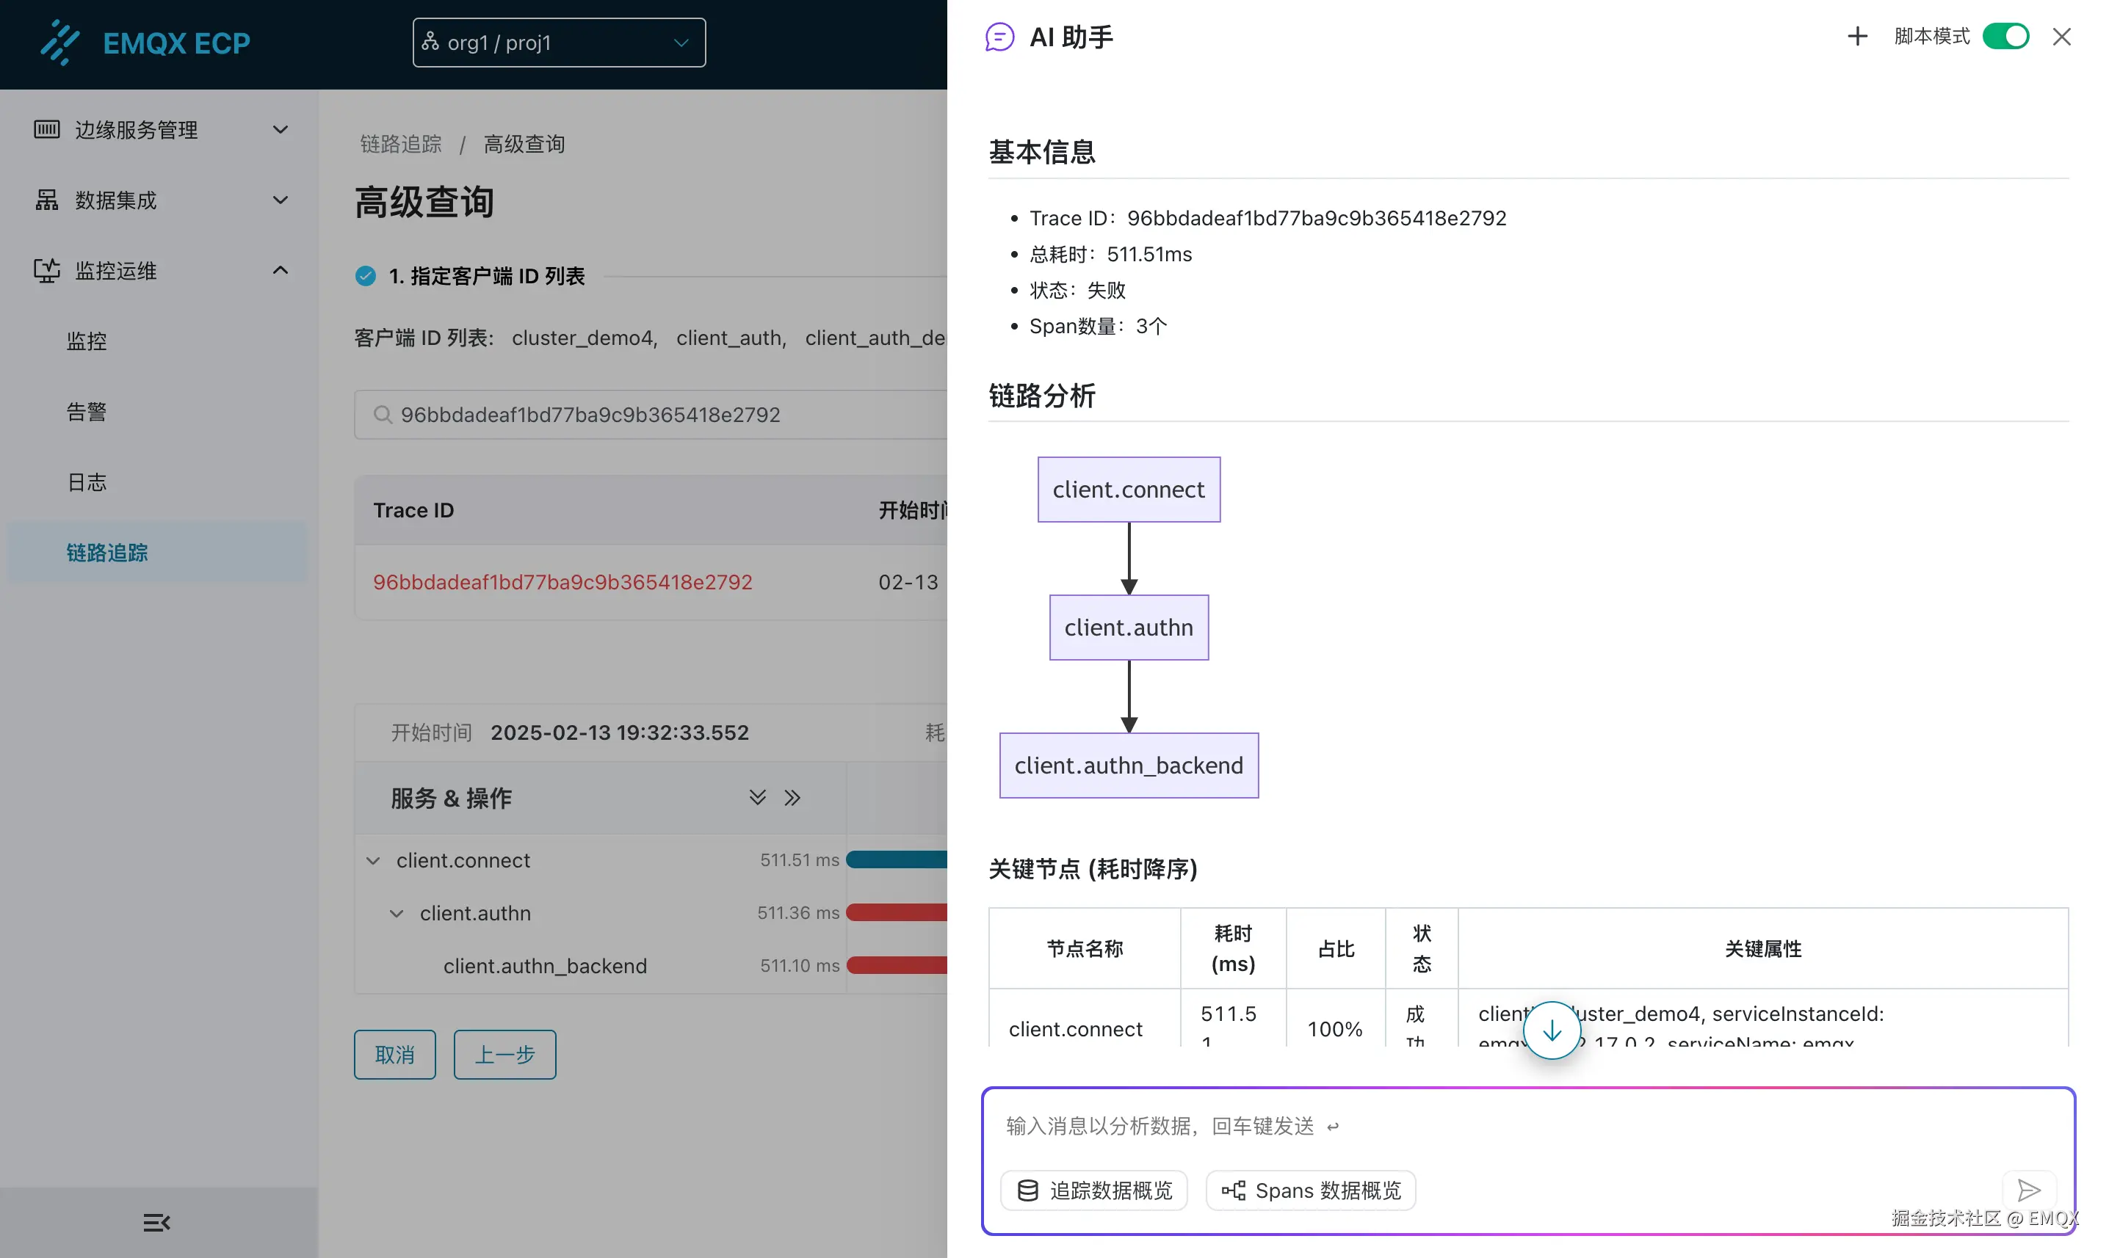Close the AI 助手 panel
The height and width of the screenshot is (1258, 2109).
[2061, 37]
